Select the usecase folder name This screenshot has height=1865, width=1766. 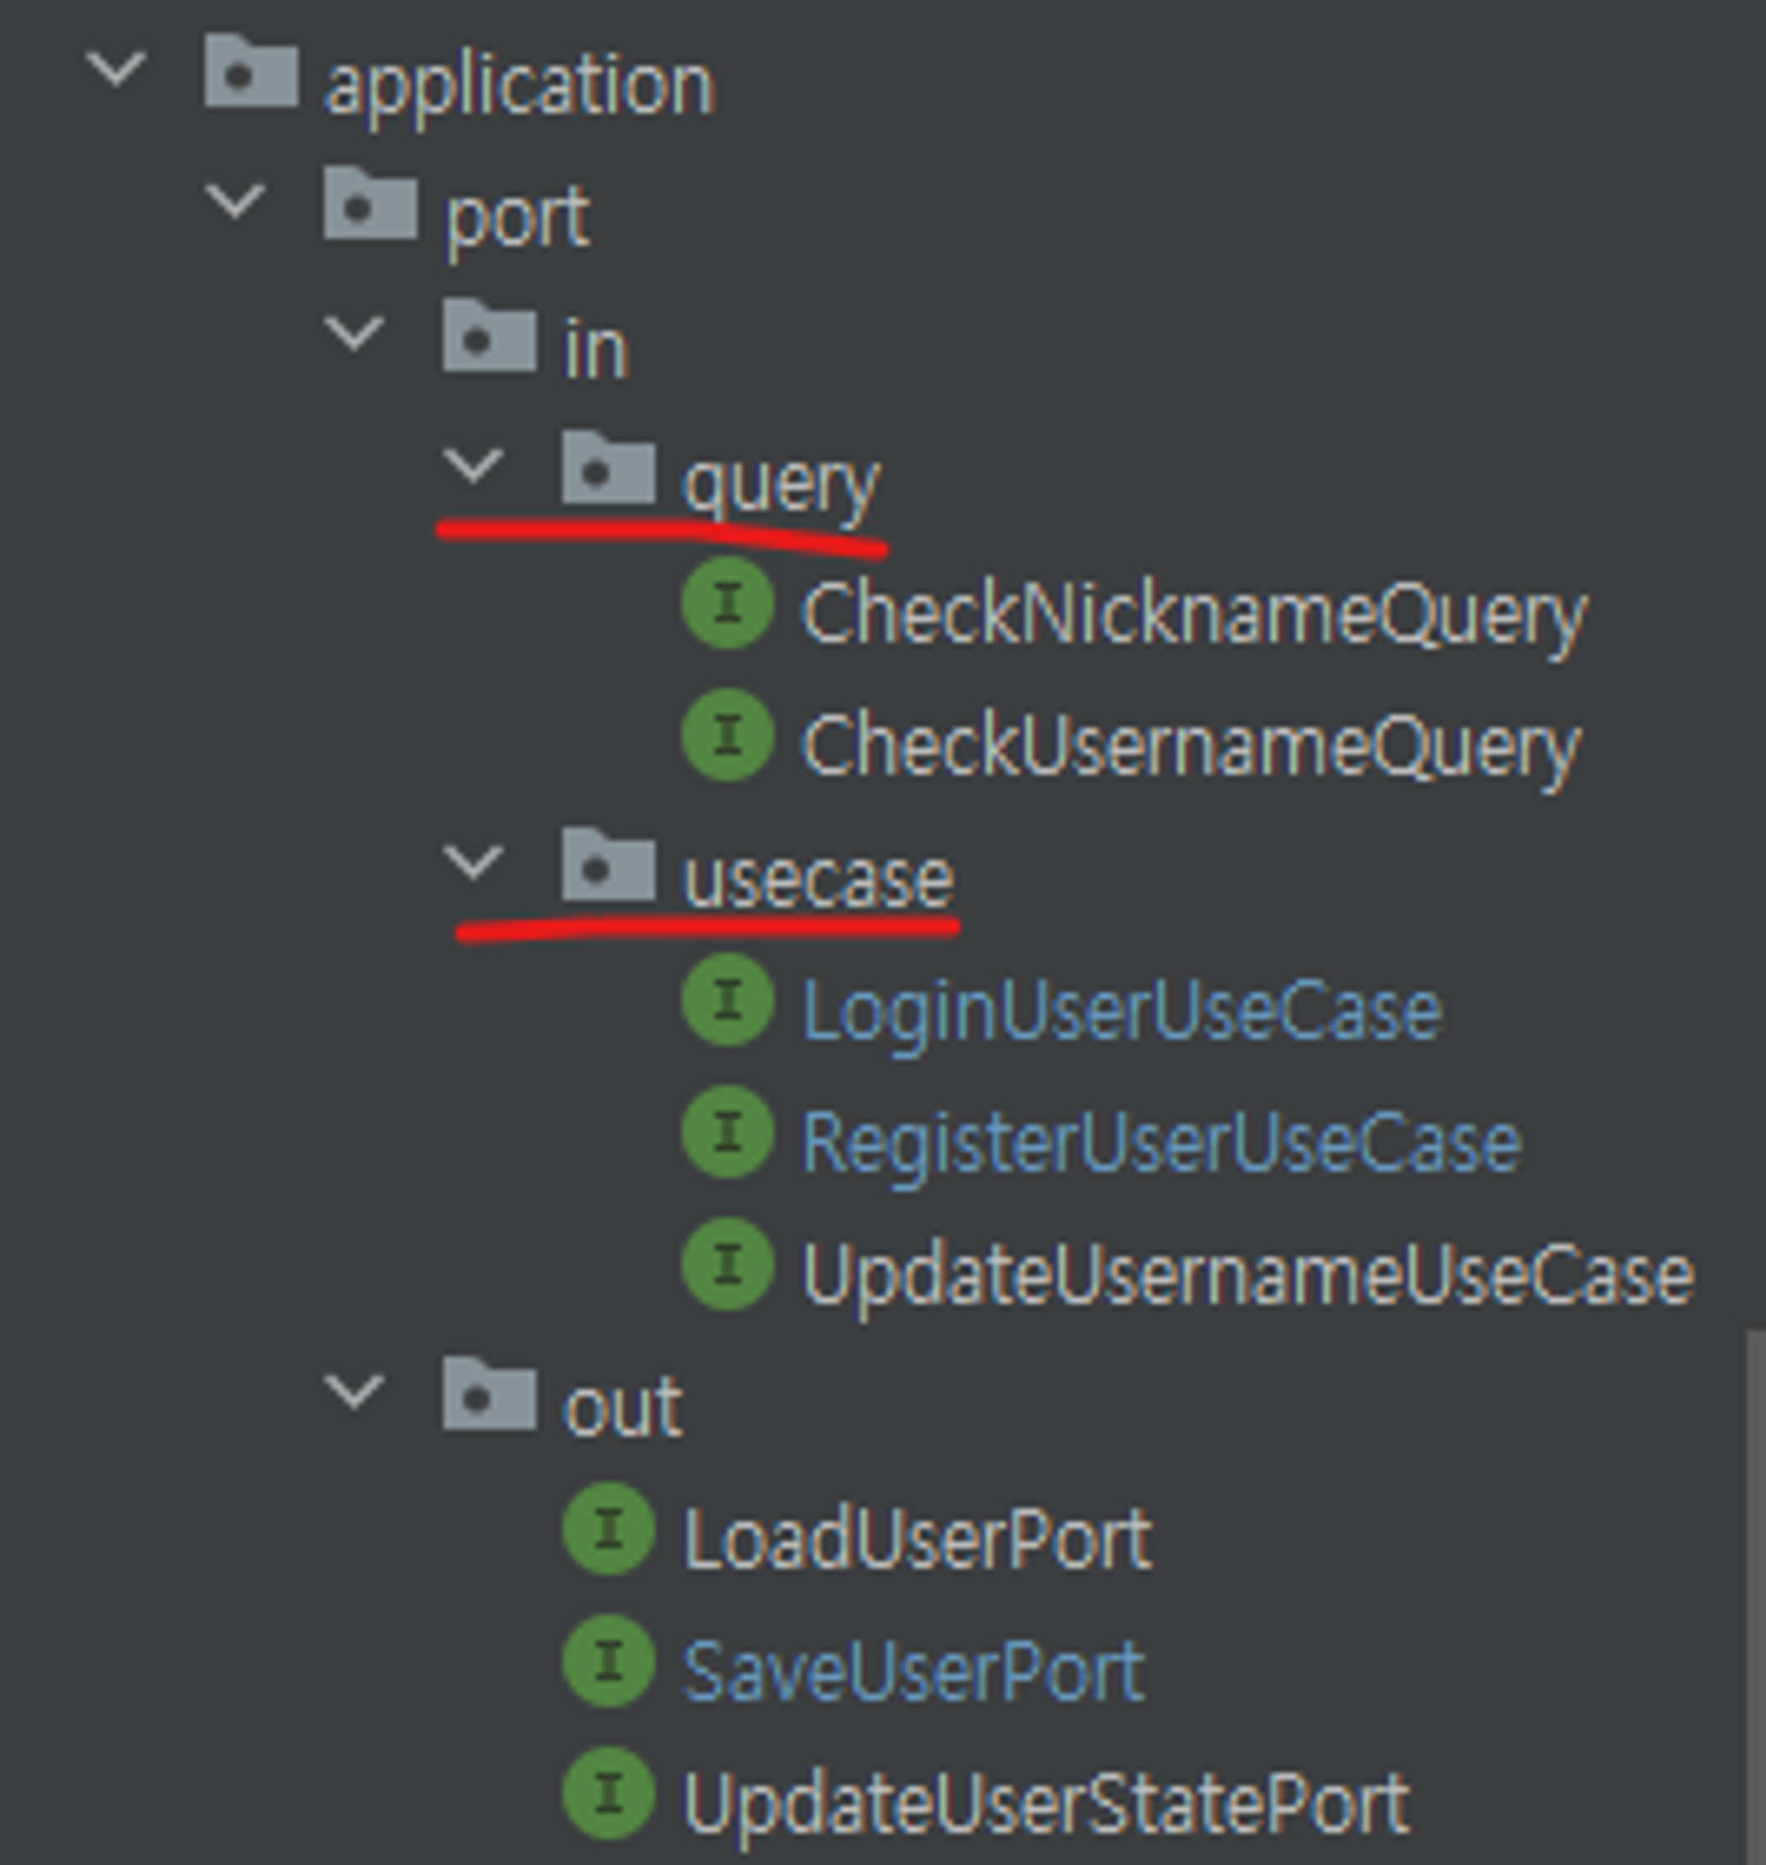817,880
